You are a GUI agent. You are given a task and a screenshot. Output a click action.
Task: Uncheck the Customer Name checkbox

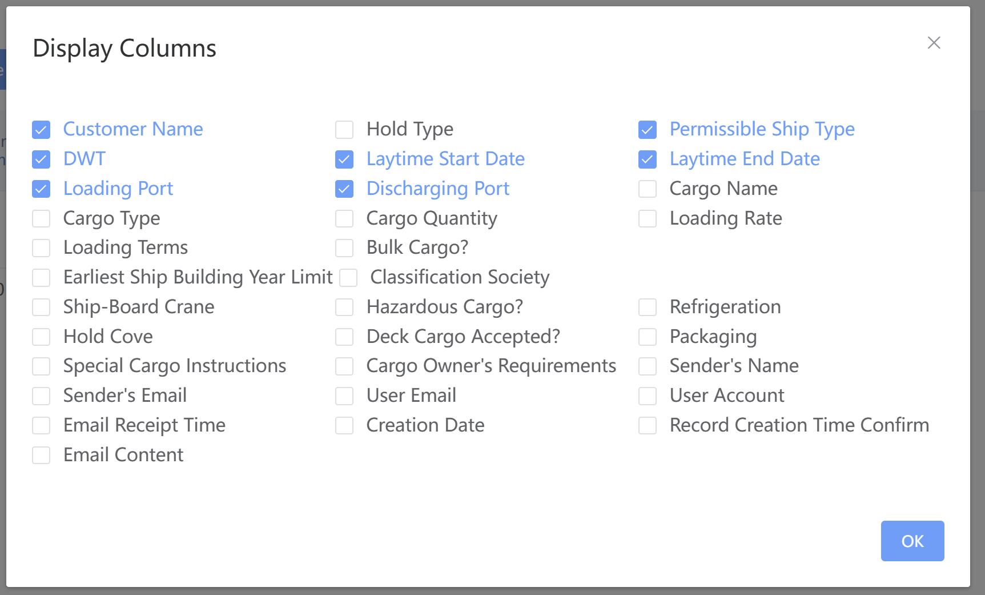[x=41, y=130]
